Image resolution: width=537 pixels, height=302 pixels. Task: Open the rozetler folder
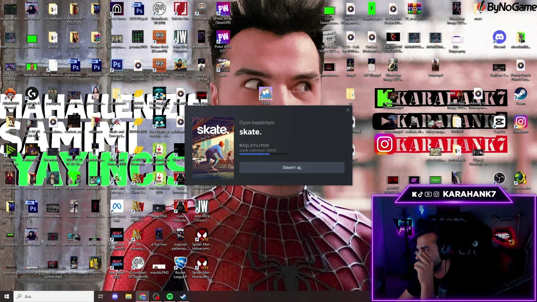pos(74,40)
